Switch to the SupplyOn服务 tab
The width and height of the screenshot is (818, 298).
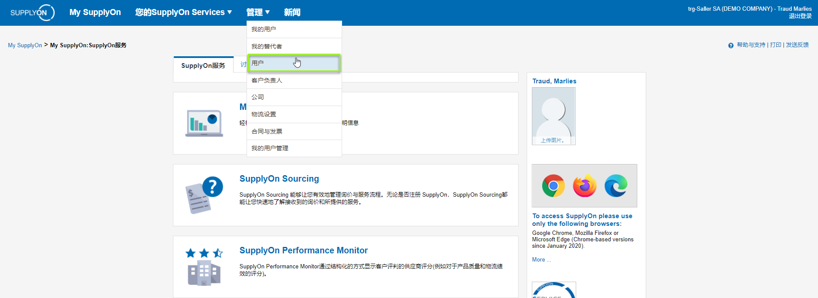204,65
